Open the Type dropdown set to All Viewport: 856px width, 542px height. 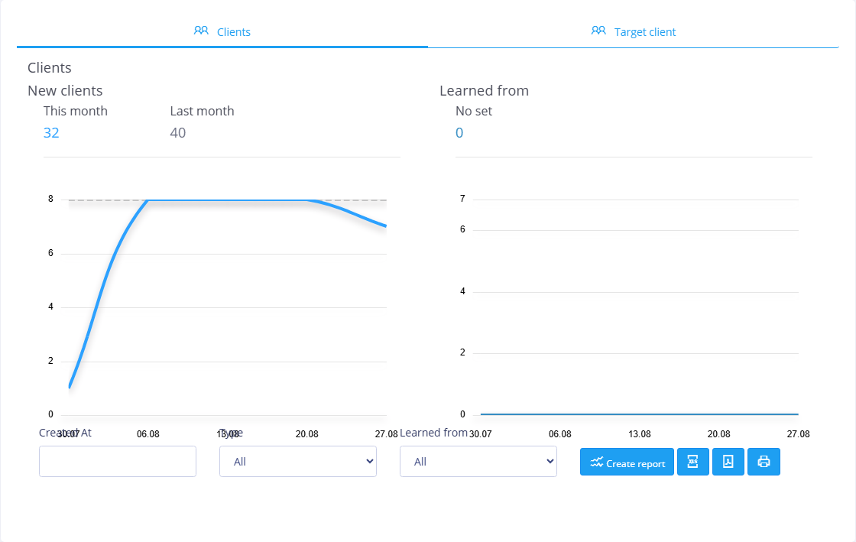coord(298,461)
